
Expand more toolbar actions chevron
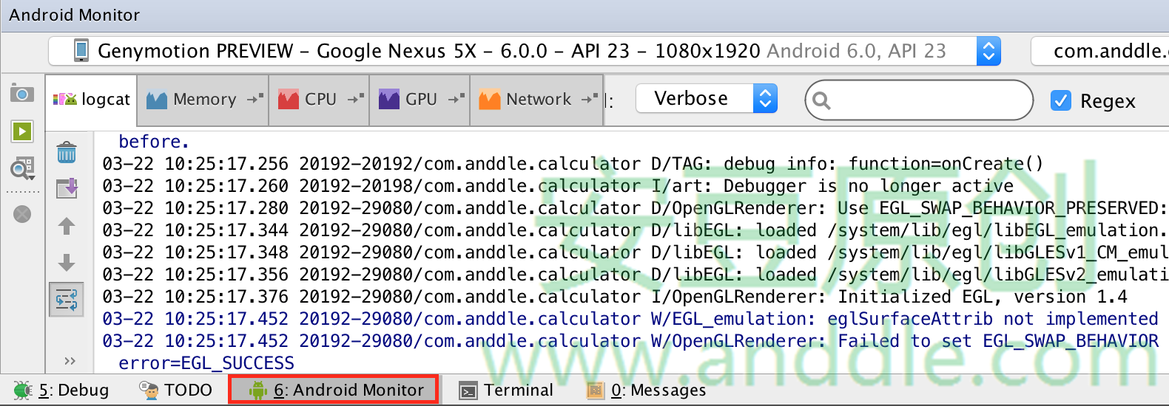[70, 361]
